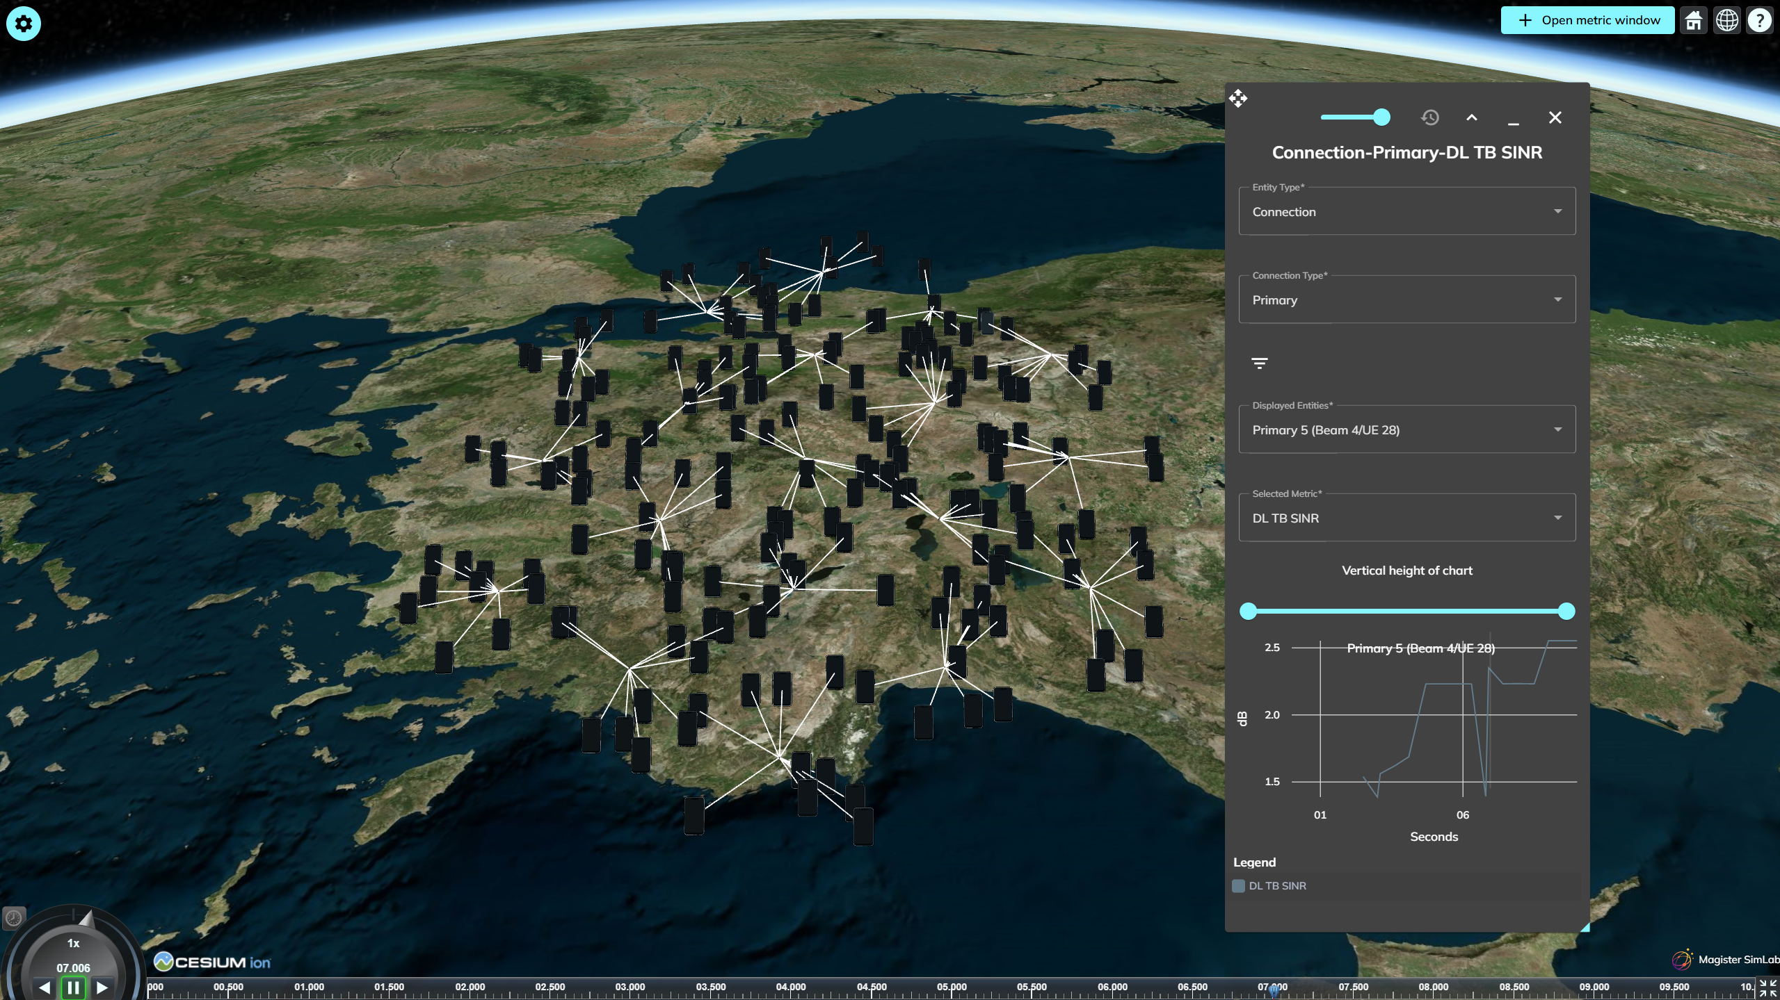Collapse metric panel with chevron up
The height and width of the screenshot is (1000, 1780).
(1471, 117)
